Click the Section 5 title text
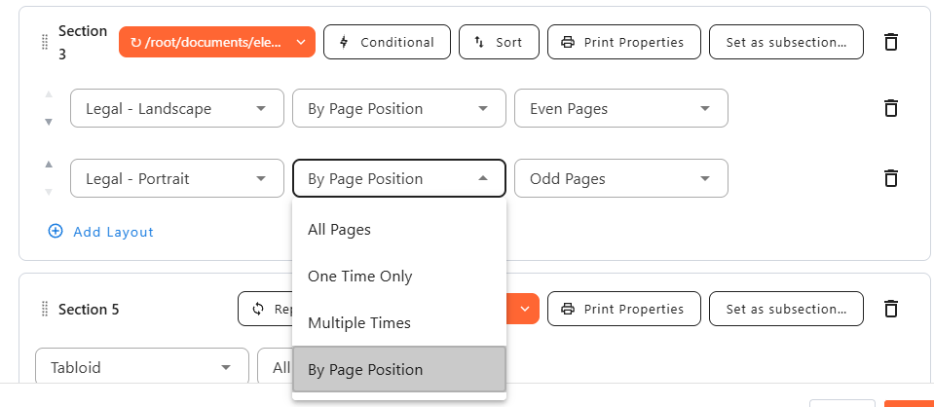This screenshot has height=407, width=934. [x=89, y=310]
